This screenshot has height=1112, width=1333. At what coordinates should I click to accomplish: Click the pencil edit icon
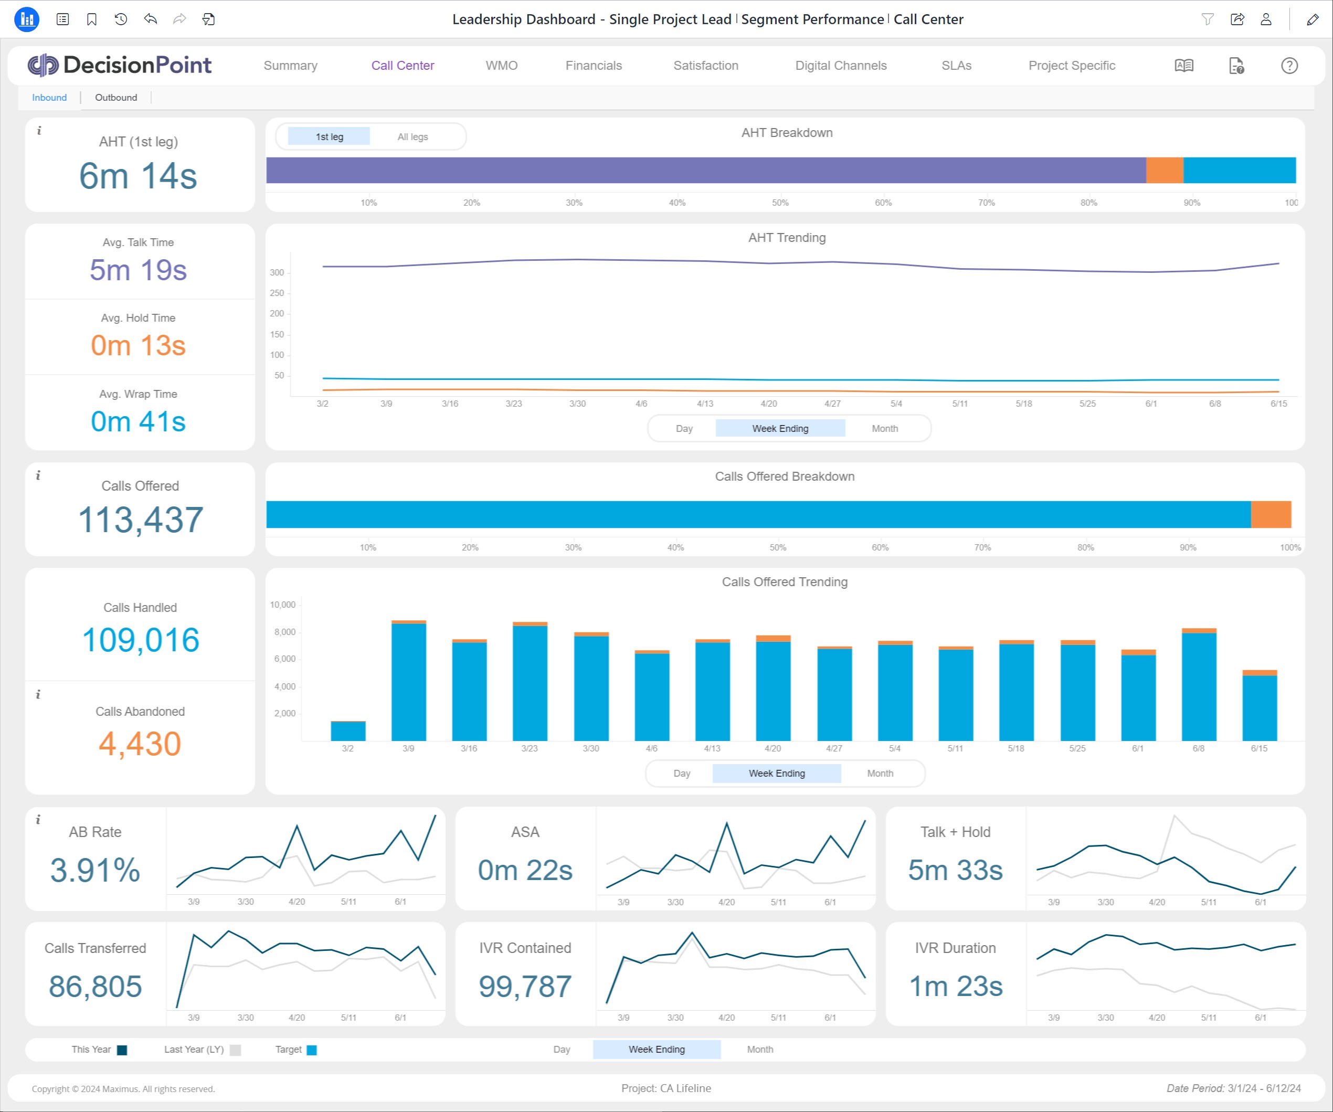1313,19
